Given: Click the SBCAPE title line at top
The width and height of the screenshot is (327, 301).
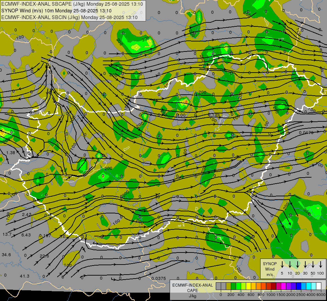Looking at the screenshot, I should 72,4.
